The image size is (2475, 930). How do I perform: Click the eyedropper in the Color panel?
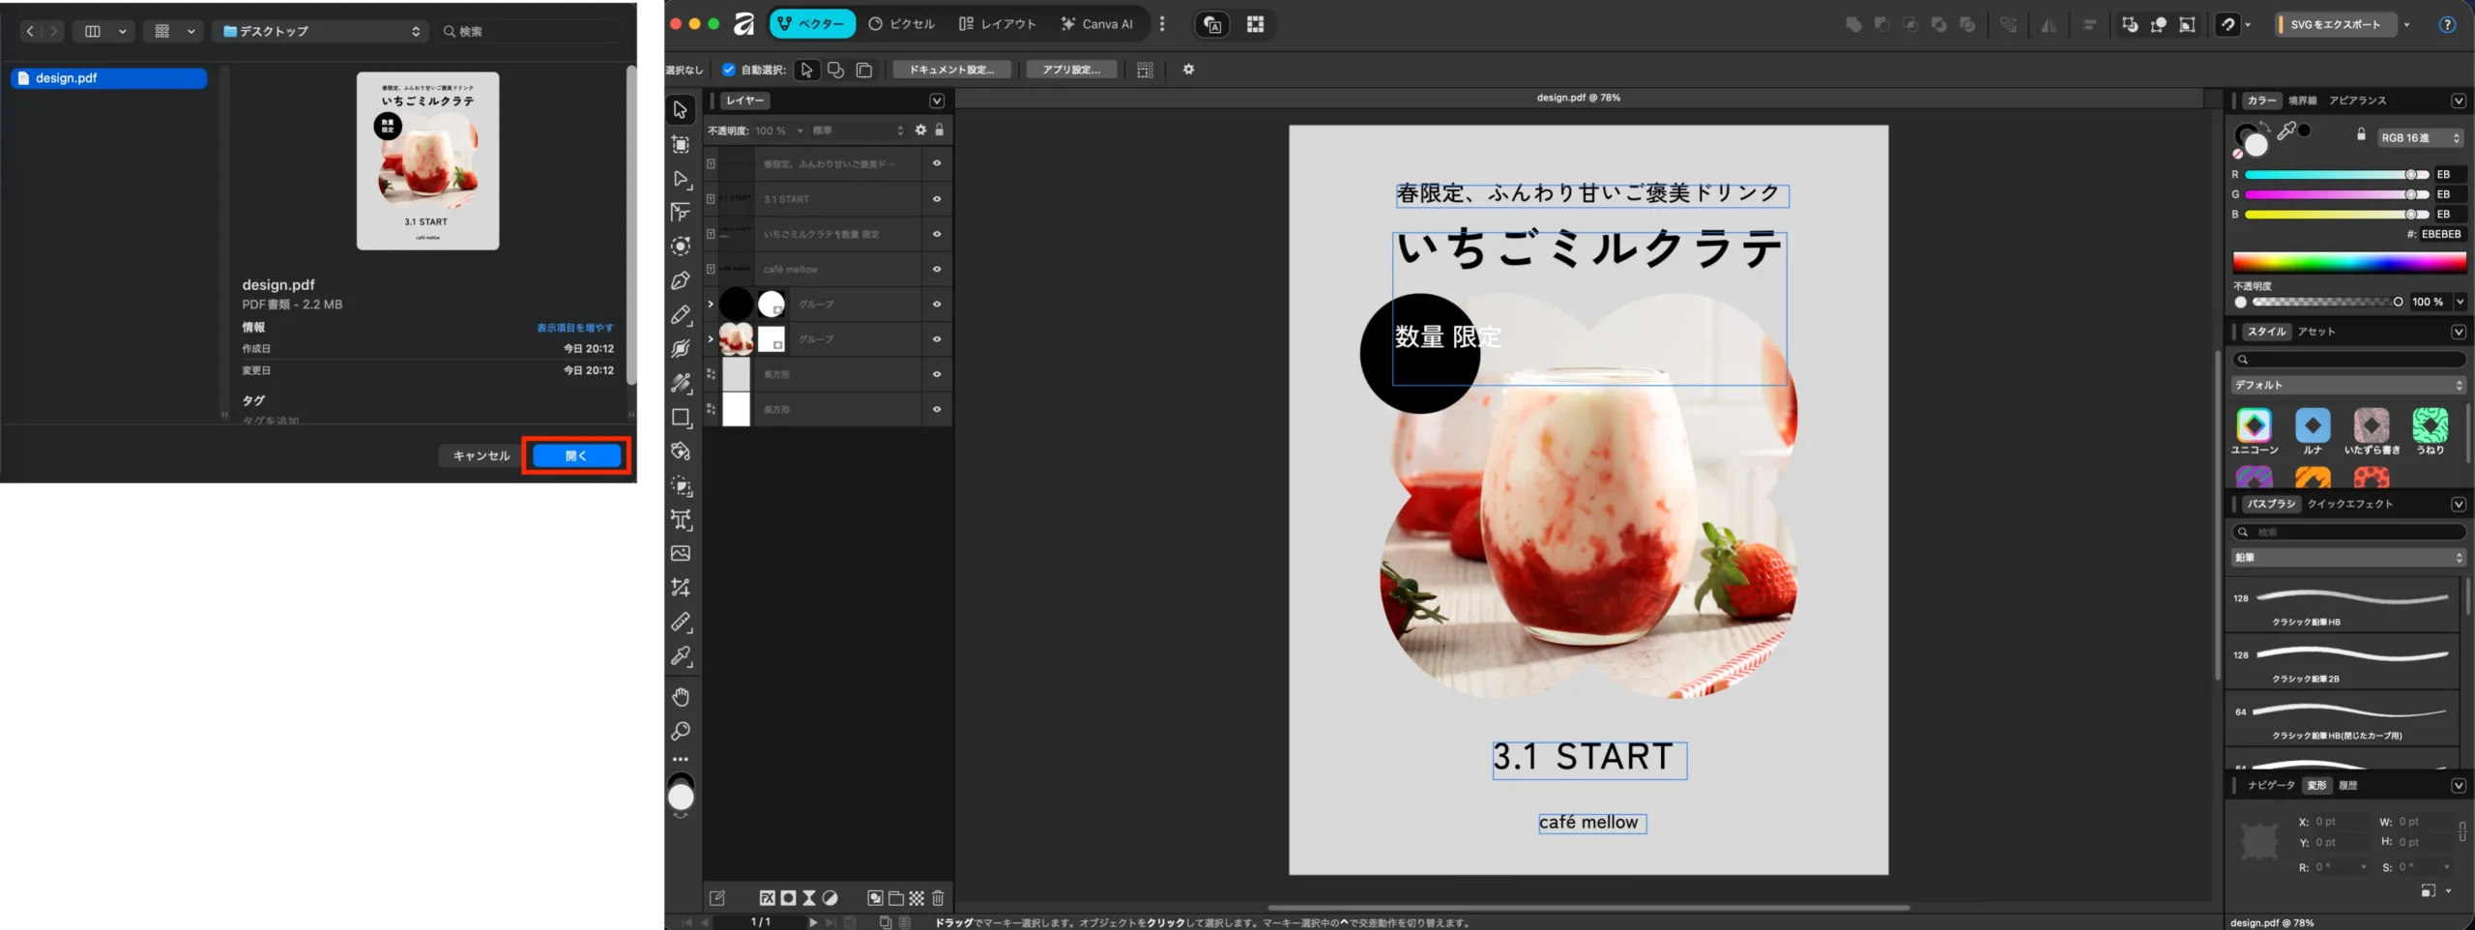click(2286, 131)
